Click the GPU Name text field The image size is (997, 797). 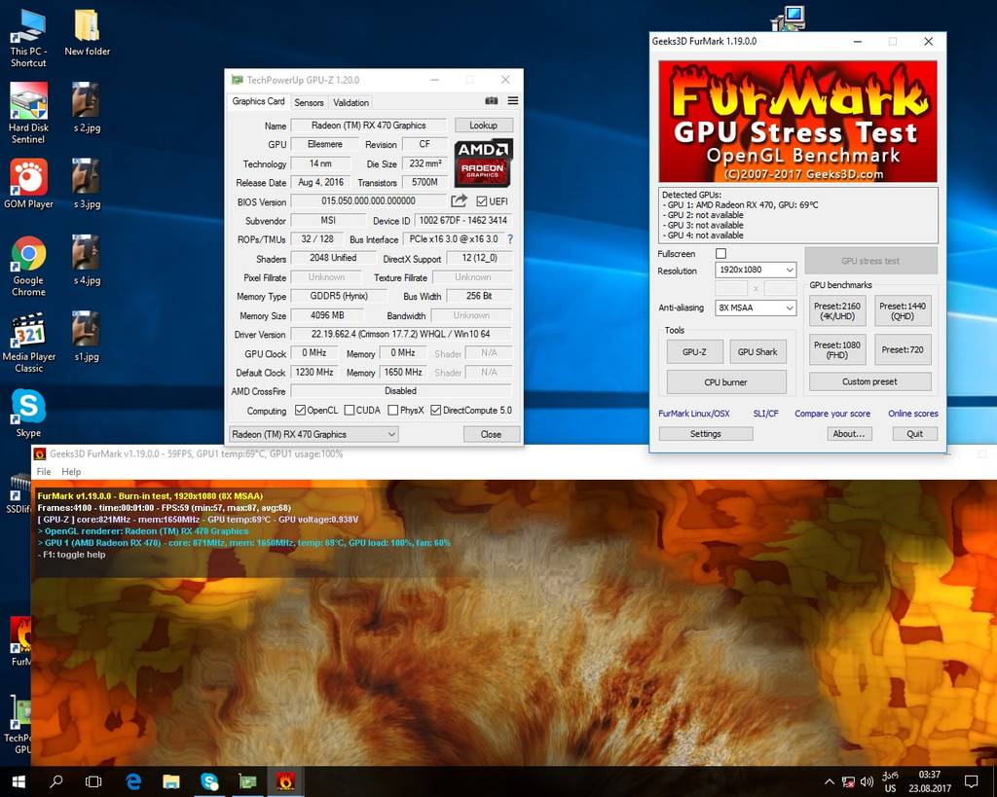(368, 126)
